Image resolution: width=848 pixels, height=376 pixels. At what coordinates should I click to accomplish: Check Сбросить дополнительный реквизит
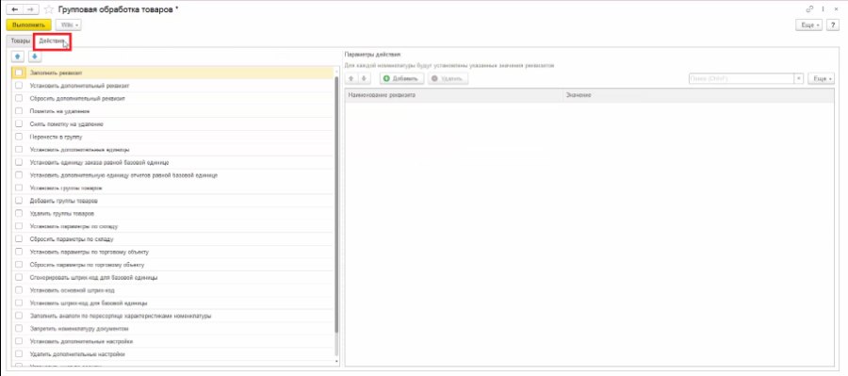coord(20,98)
